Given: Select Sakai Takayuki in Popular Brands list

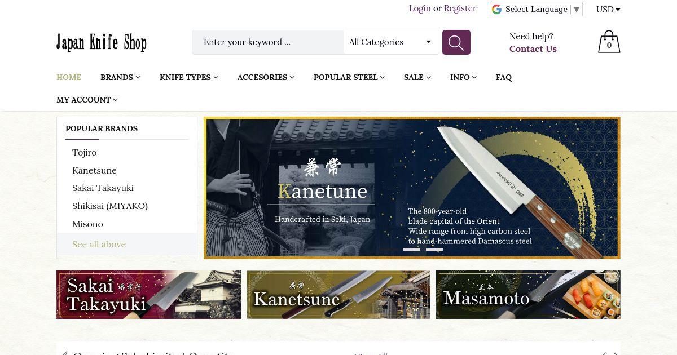Looking at the screenshot, I should coord(103,188).
